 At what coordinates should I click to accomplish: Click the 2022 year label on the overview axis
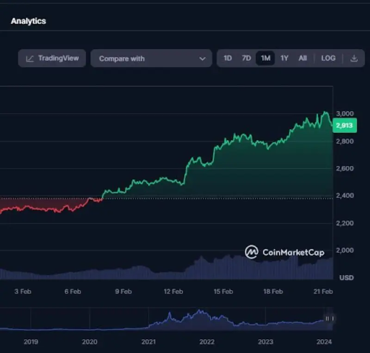(x=207, y=342)
